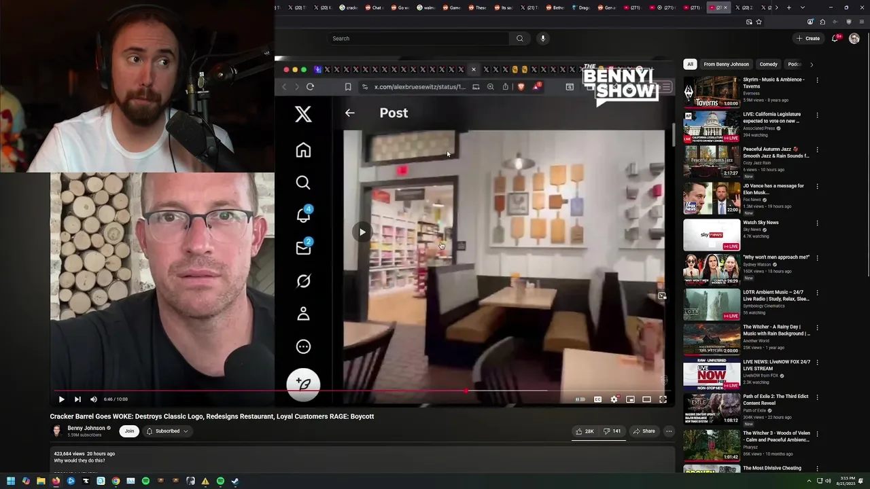This screenshot has height=489, width=870.
Task: Close the active YouTube tab
Action: click(x=725, y=7)
